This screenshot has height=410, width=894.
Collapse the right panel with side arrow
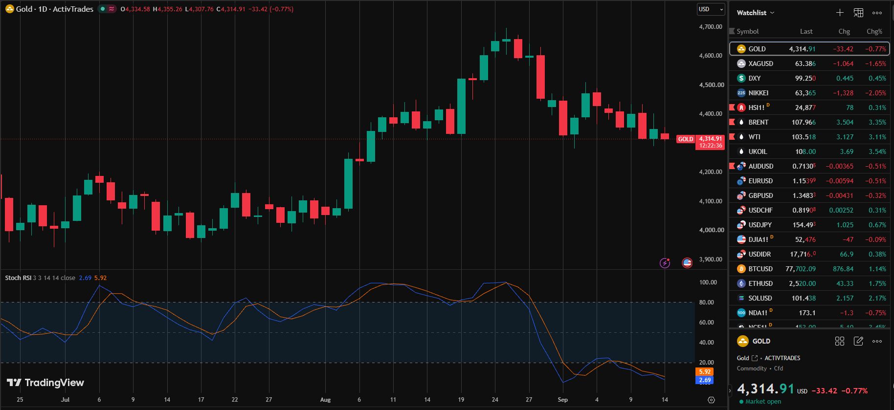[x=730, y=390]
